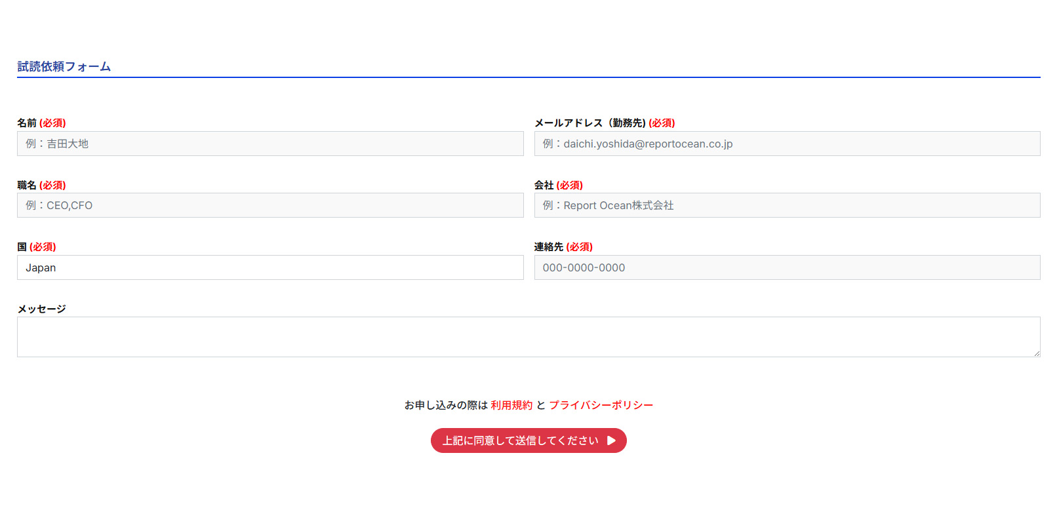The height and width of the screenshot is (508, 1059).
Task: Click the 名前 (必須) label
Action: [41, 123]
